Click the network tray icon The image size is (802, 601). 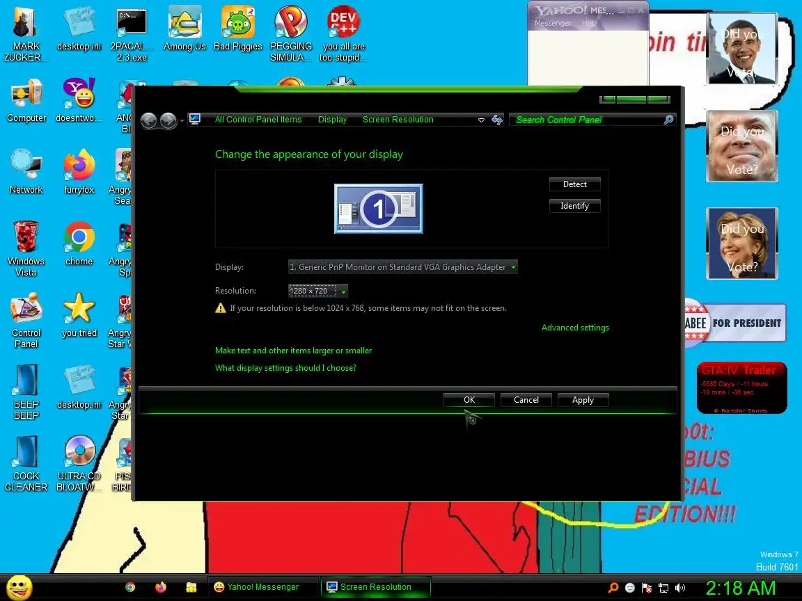pos(663,588)
